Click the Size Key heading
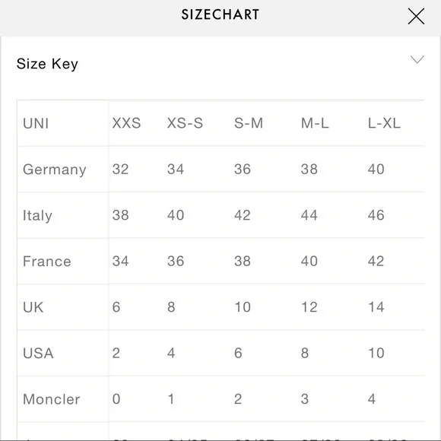441x441 pixels. coord(47,64)
